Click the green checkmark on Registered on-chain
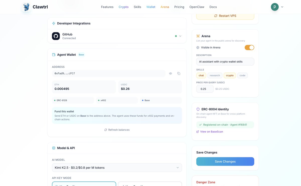The image size is (301, 186). coord(200,125)
